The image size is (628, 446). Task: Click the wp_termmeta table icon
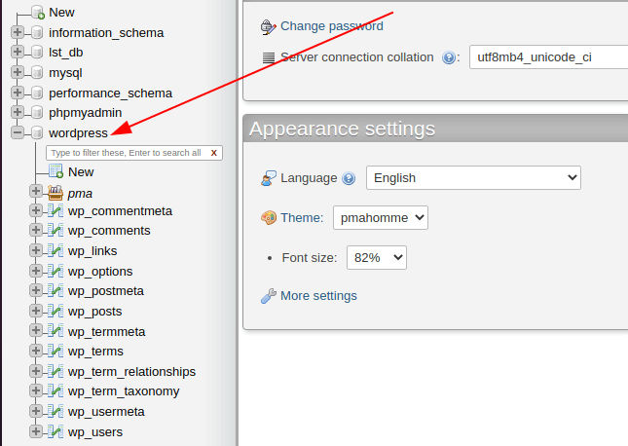55,331
